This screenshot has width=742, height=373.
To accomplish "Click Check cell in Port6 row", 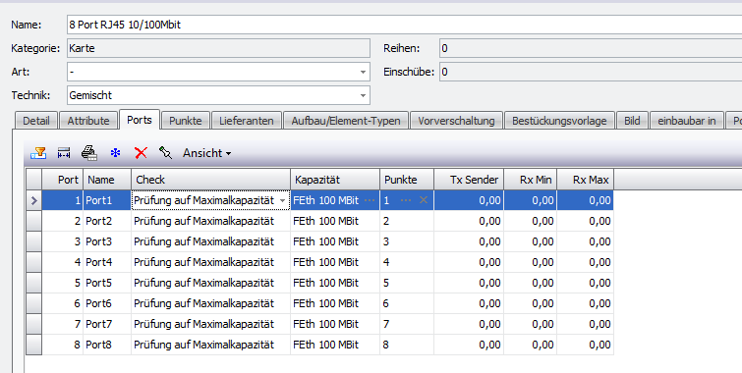I will 210,303.
